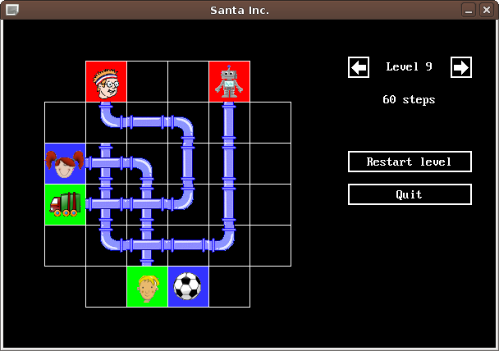Minimize the Santa Inc. window
Screen dimensions: 499x351
click(469, 10)
